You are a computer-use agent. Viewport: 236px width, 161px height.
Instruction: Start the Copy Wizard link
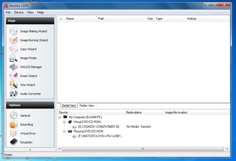tap(28, 49)
